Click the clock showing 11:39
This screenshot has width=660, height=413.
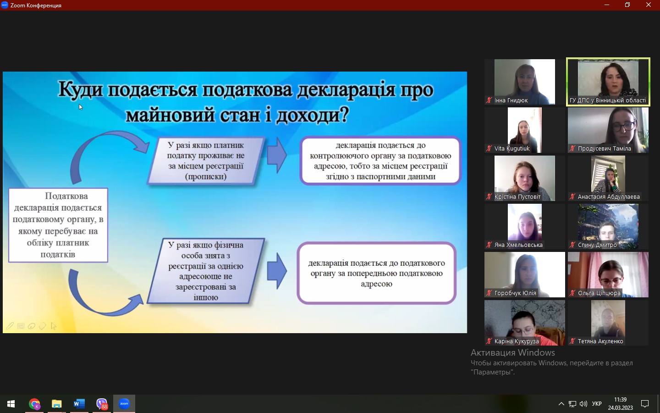pos(620,403)
